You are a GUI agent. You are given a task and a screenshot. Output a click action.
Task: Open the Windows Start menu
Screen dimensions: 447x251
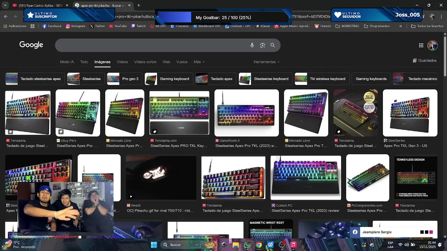(x=154, y=245)
